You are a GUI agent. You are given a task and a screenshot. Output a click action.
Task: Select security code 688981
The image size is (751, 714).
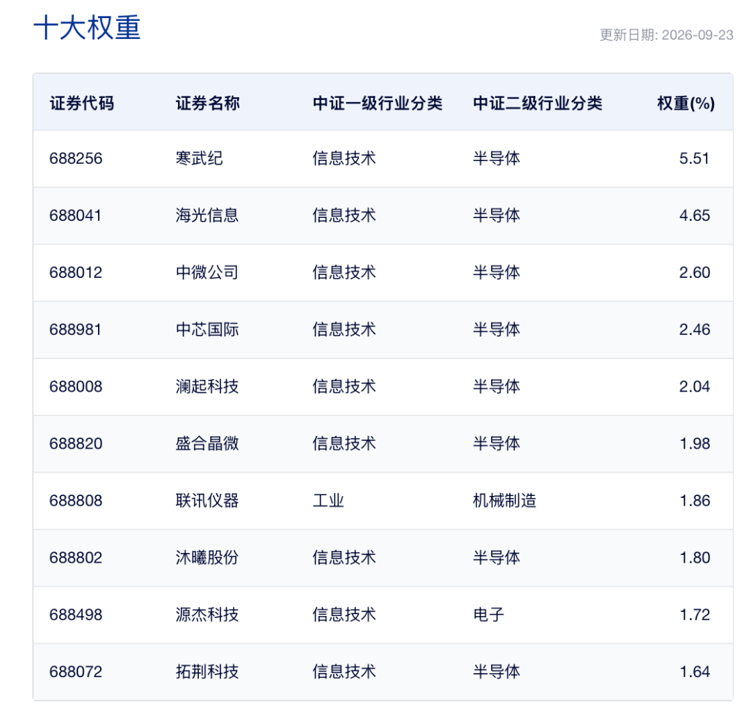(75, 329)
